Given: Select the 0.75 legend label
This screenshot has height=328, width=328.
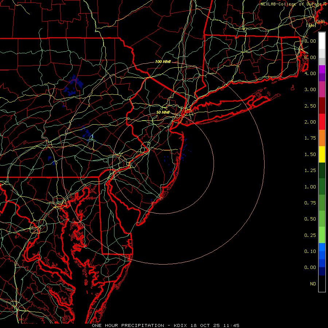Looking at the screenshot, I should click(310, 203).
